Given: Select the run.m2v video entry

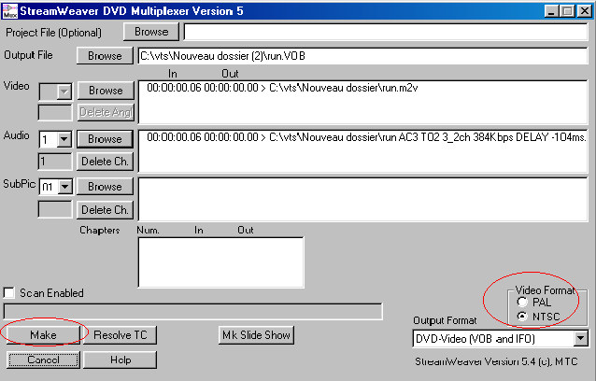Looking at the screenshot, I should [x=282, y=88].
